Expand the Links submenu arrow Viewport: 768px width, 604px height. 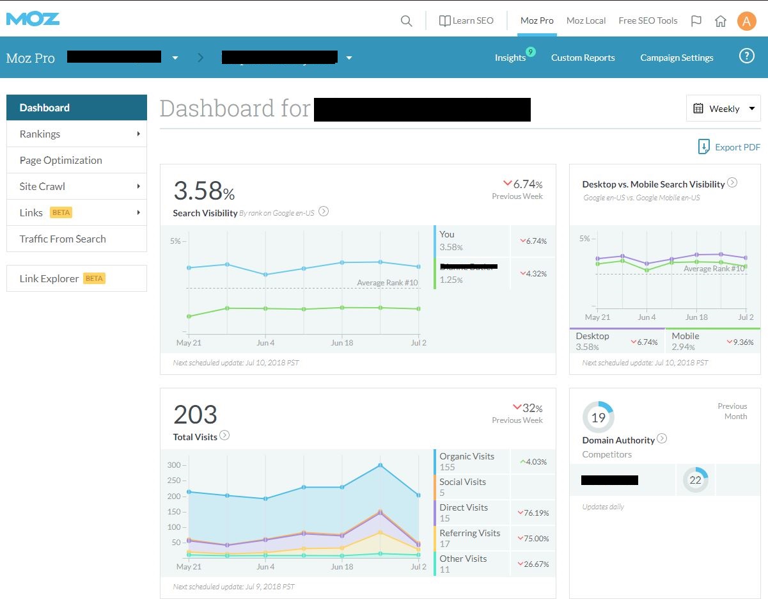pyautogui.click(x=138, y=212)
